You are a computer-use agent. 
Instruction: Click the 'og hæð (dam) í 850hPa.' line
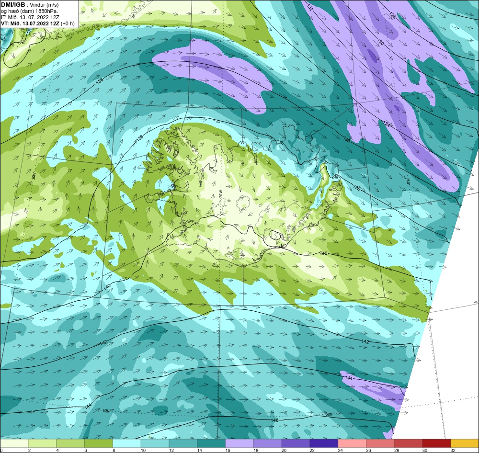(29, 11)
